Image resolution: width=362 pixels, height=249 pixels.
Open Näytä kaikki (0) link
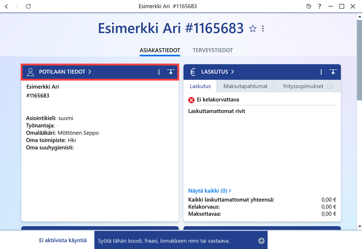pos(210,191)
